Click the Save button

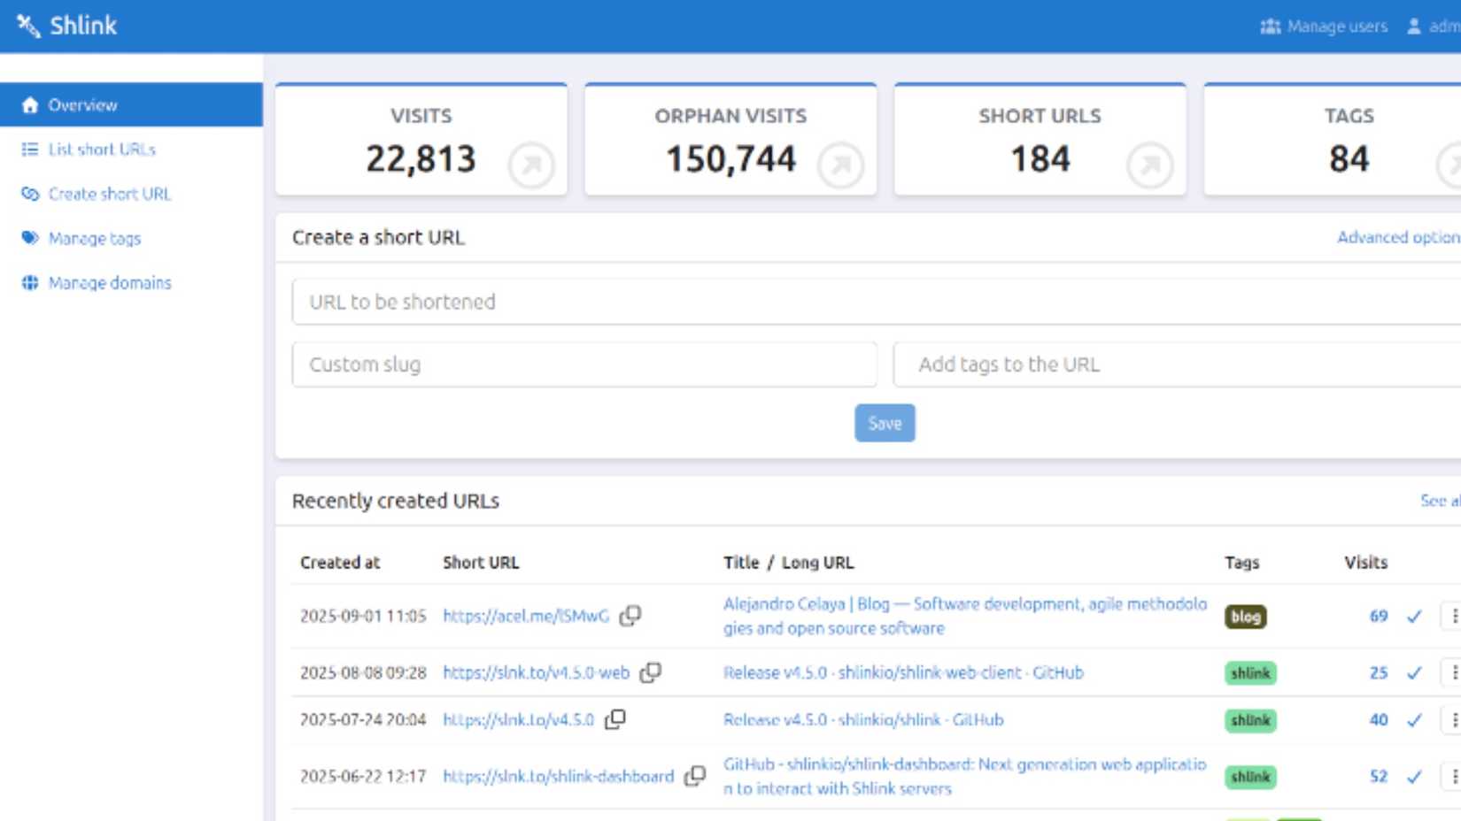[x=884, y=422]
